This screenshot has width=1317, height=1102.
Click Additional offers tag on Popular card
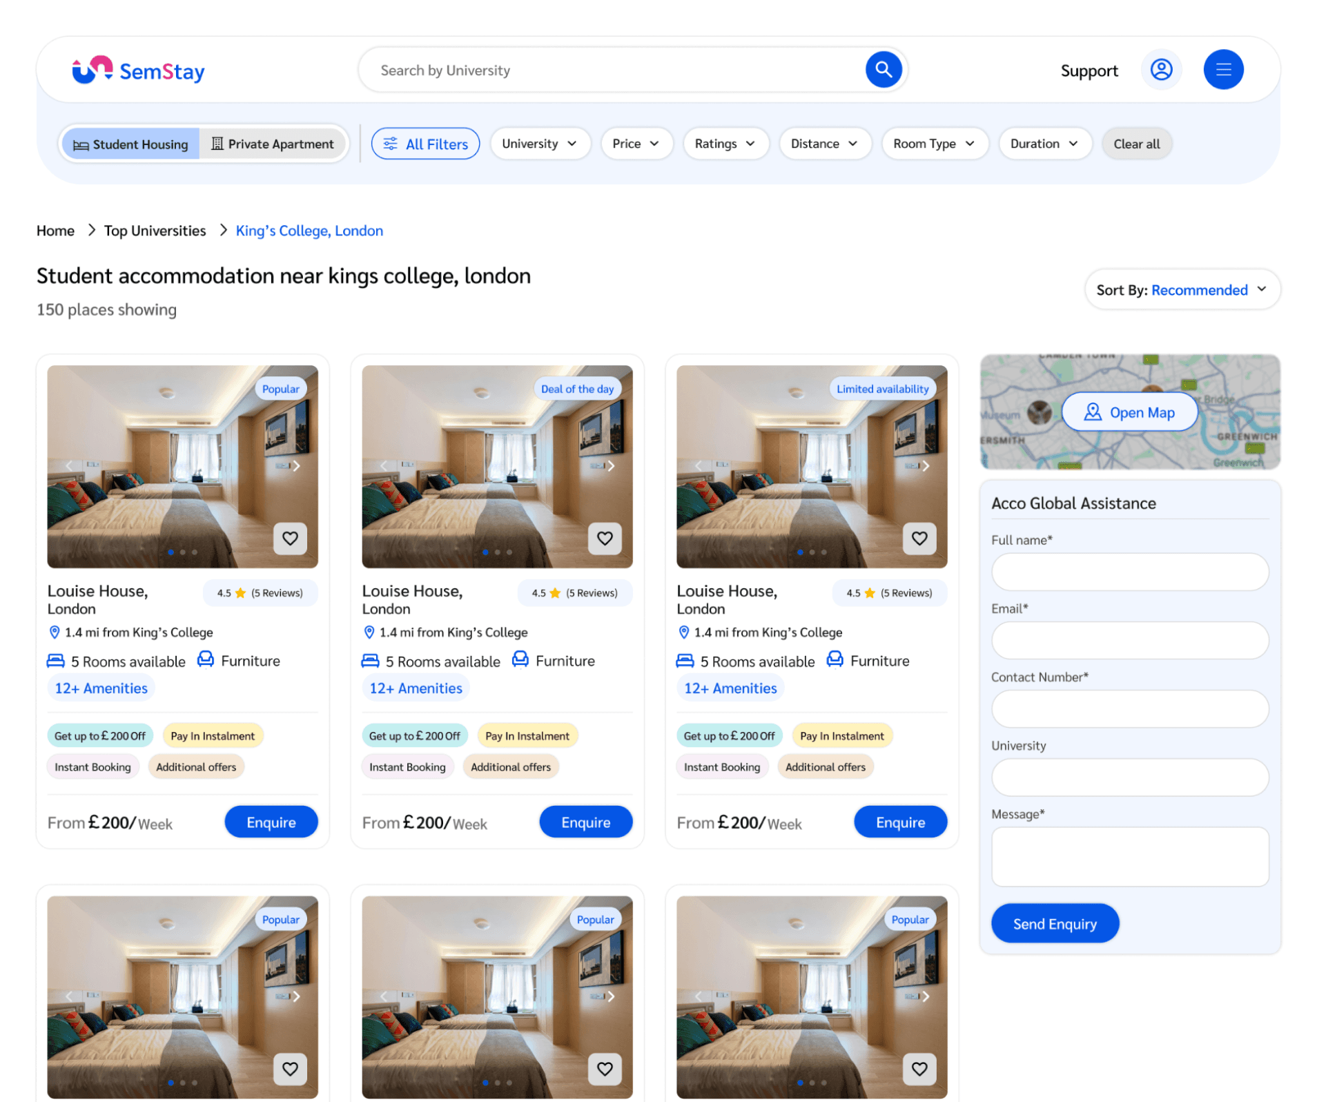point(196,766)
